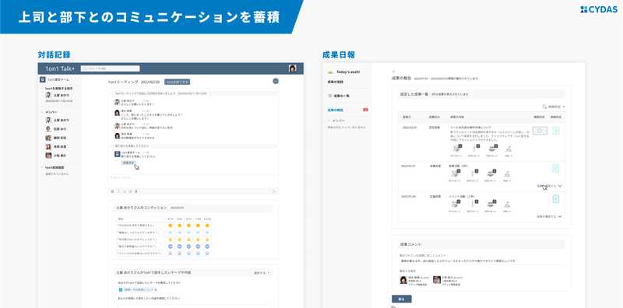The image size is (623, 308).
Task: Click the profile avatar in 1on1 Talk+ header
Action: (293, 68)
